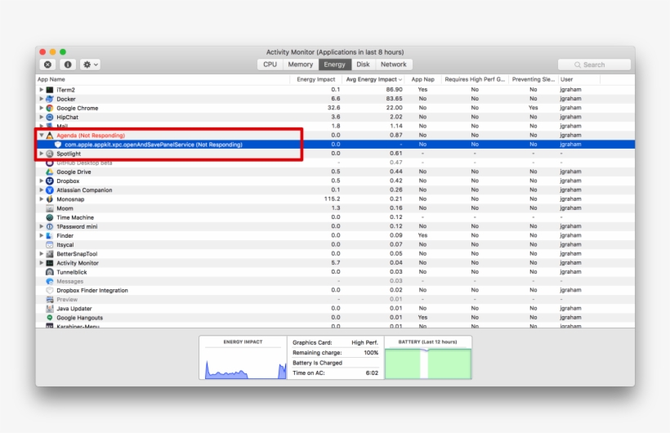
Task: Switch to the Disk tab
Action: pyautogui.click(x=363, y=65)
